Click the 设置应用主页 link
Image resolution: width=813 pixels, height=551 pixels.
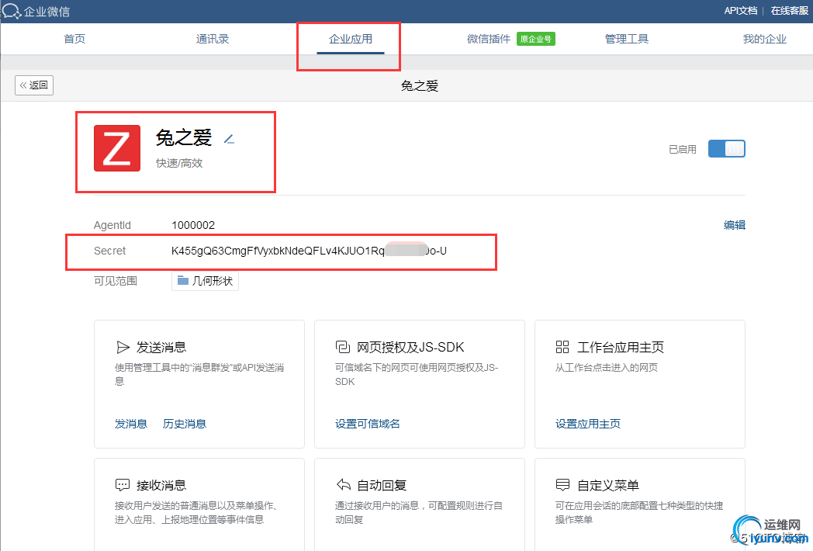[587, 424]
